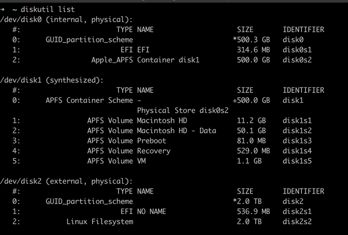Click the disk1s5 identifier

click(297, 161)
